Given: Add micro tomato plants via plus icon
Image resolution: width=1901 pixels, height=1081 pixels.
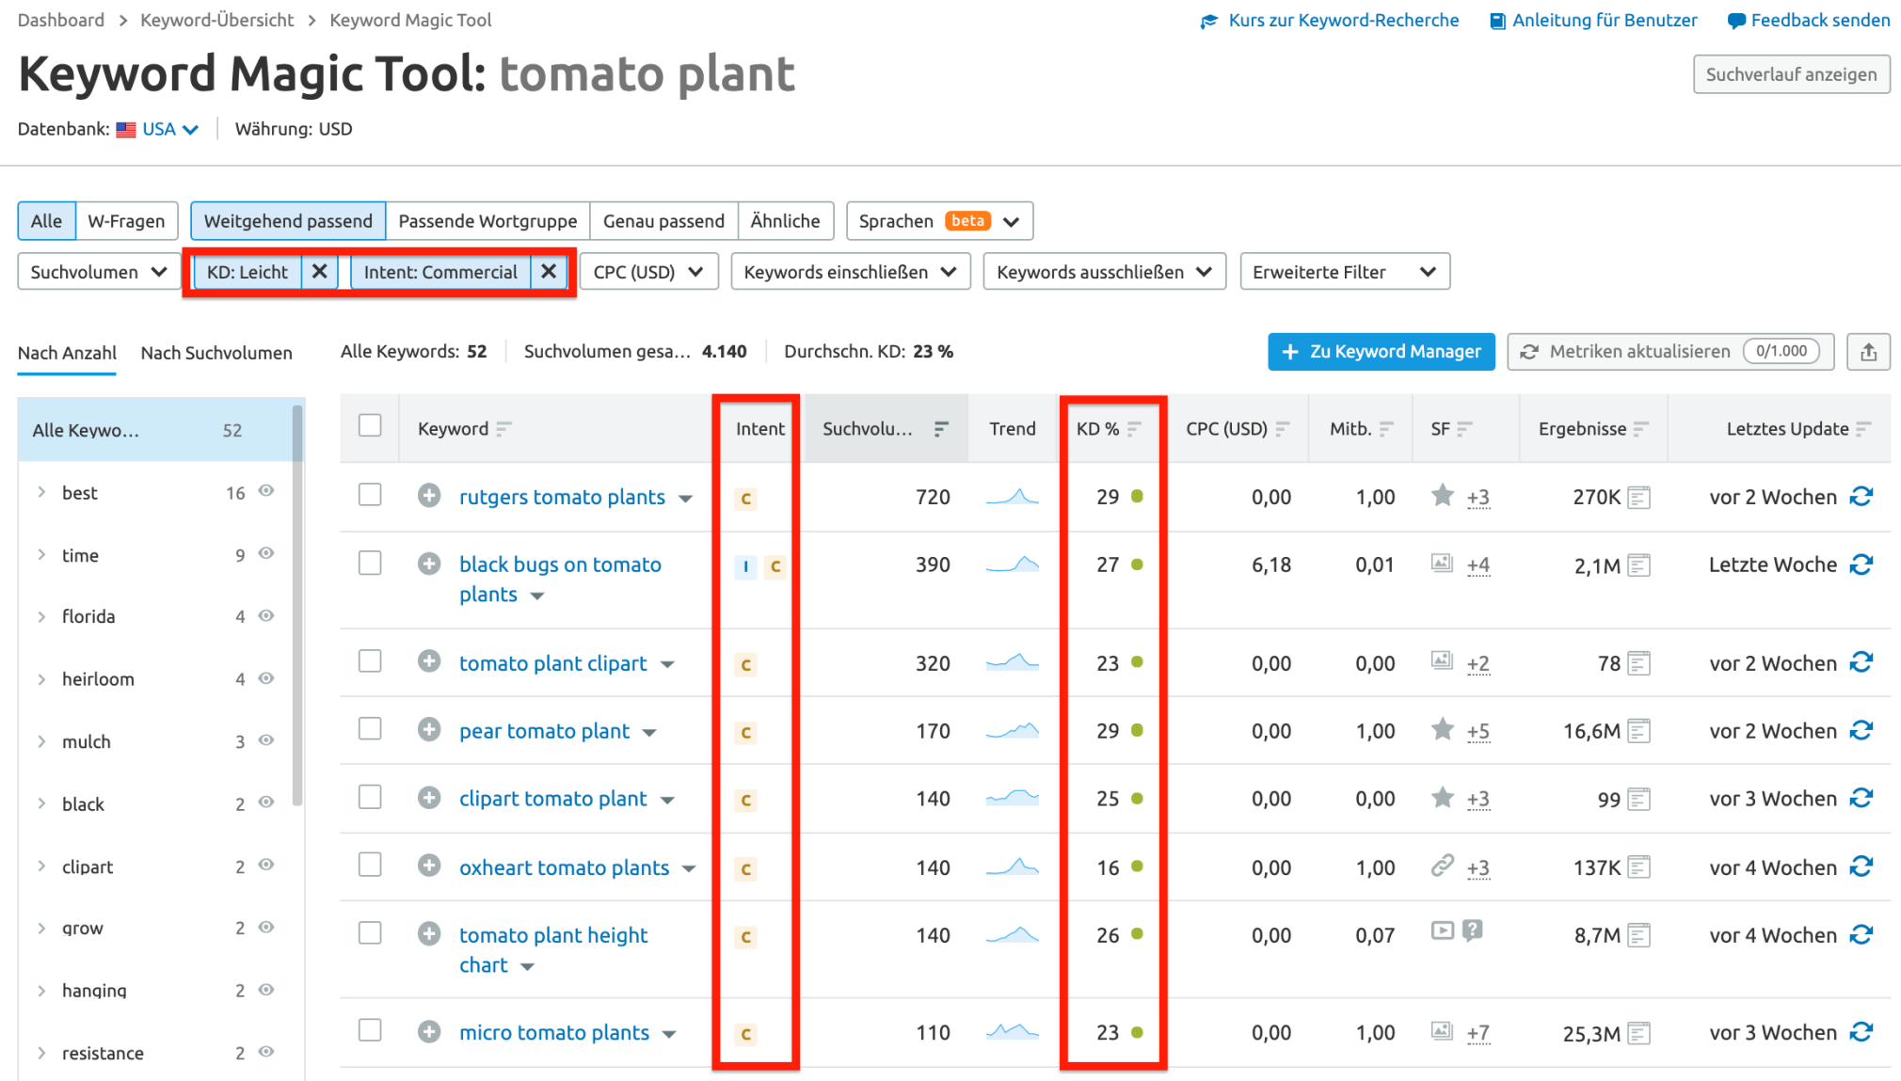Looking at the screenshot, I should (429, 1031).
